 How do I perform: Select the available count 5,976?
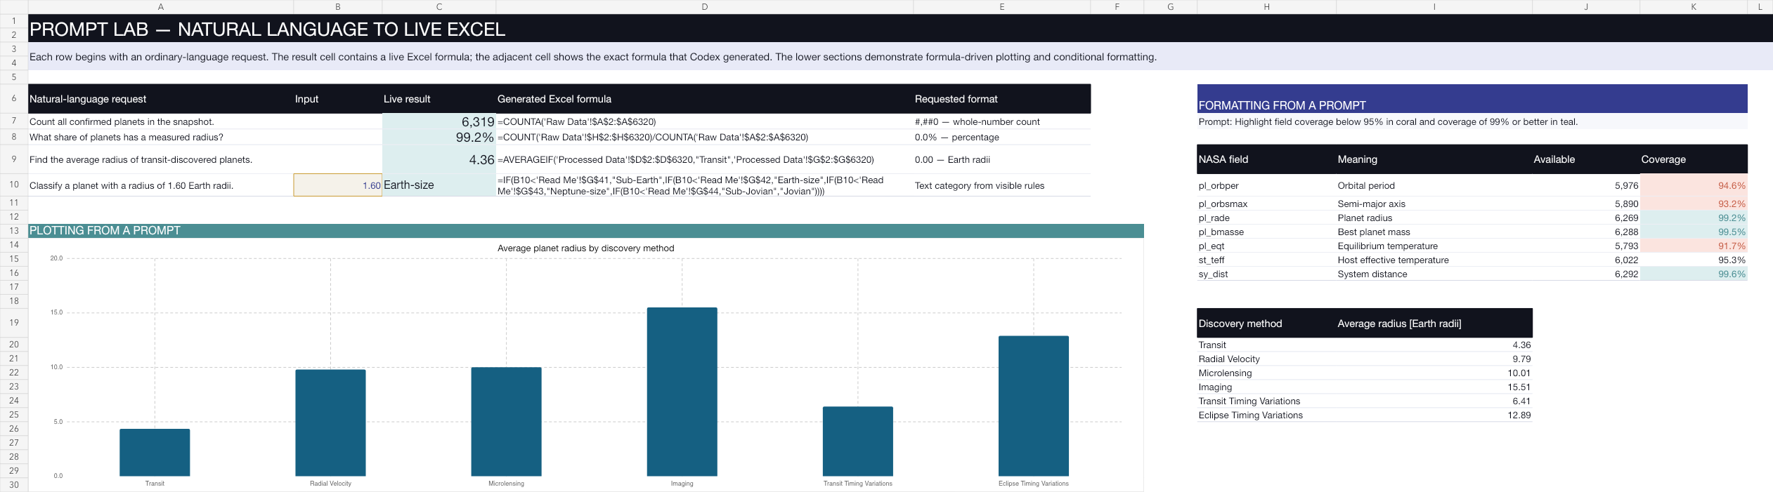(1586, 185)
